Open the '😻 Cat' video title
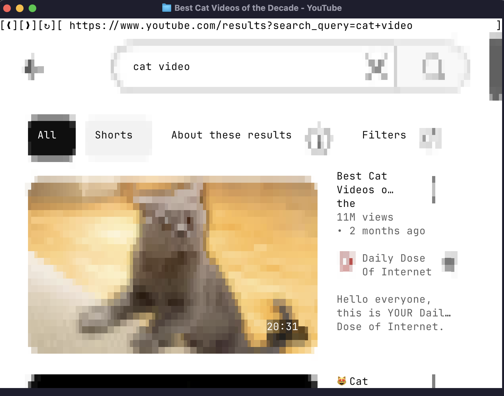Viewport: 504px width, 396px height. 353,381
